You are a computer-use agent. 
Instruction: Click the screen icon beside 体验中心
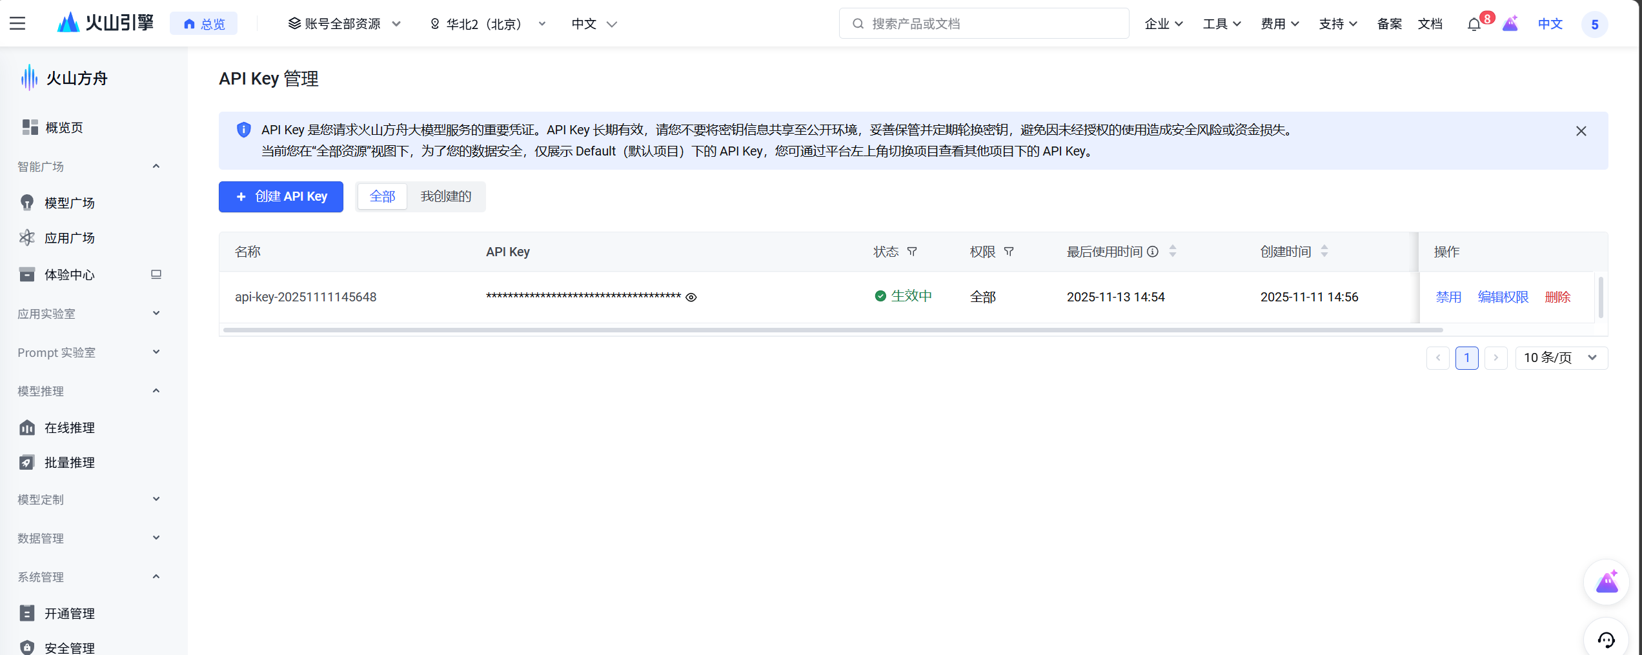click(156, 274)
